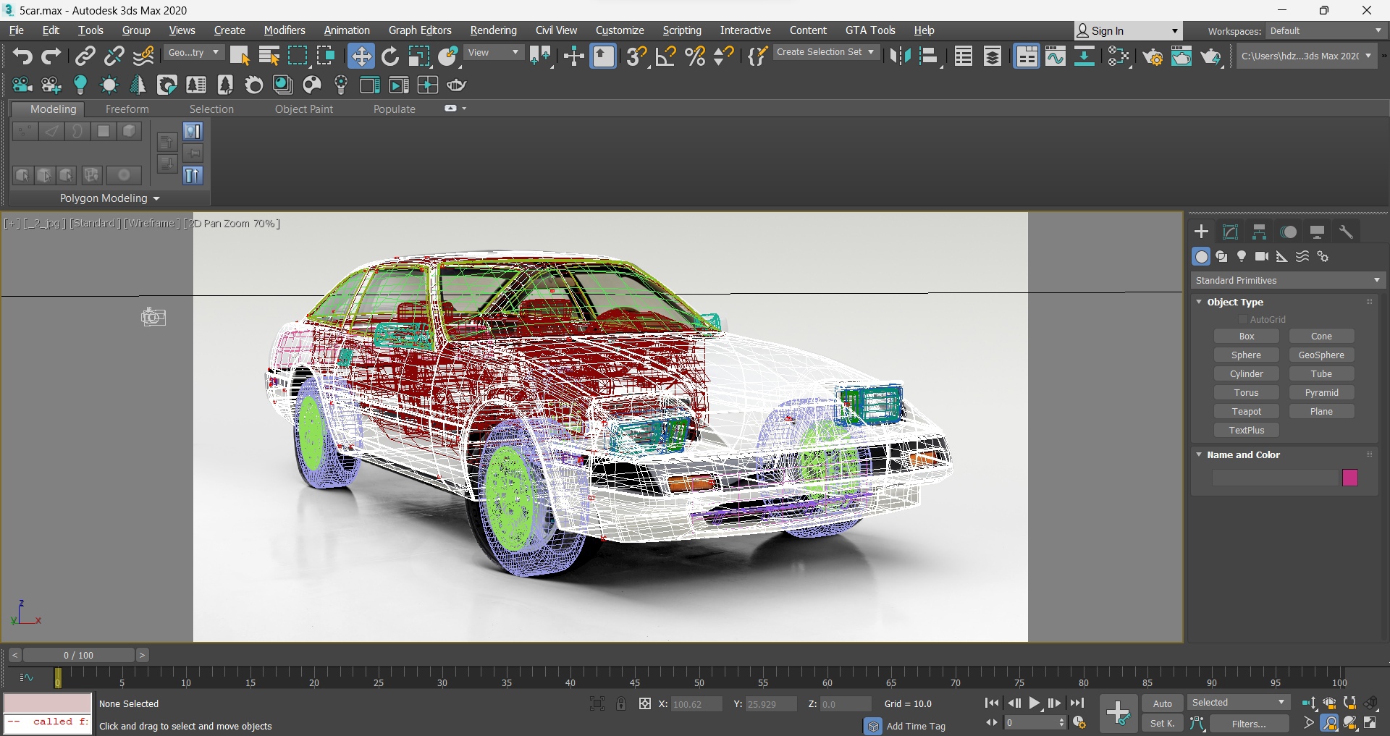Click the Select and Rotate tool
Screen dimensions: 1390x736
390,56
